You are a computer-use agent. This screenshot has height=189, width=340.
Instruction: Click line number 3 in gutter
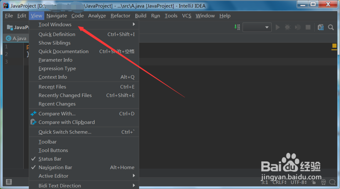(6, 62)
